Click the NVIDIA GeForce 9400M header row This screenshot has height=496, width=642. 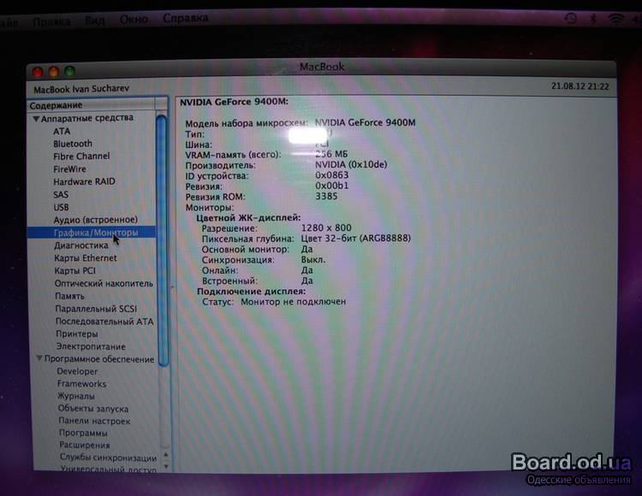(x=233, y=102)
